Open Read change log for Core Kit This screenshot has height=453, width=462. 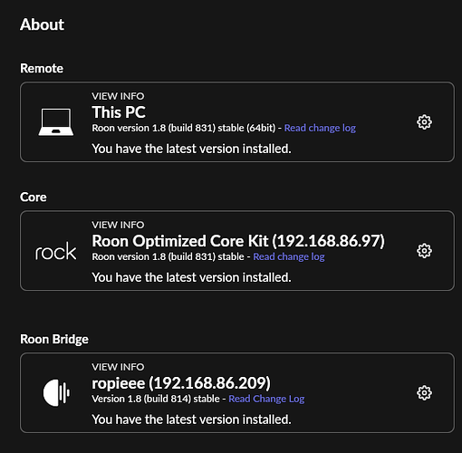(x=289, y=256)
